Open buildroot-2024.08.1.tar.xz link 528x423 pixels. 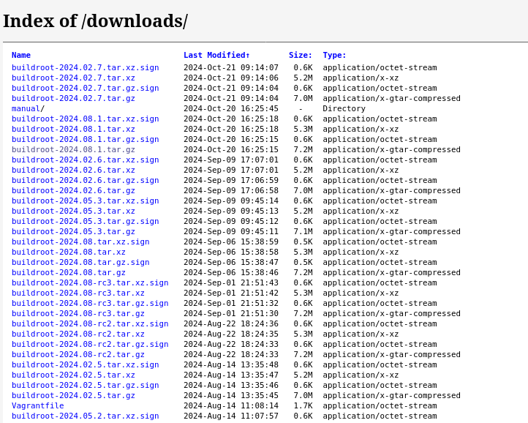(x=73, y=129)
